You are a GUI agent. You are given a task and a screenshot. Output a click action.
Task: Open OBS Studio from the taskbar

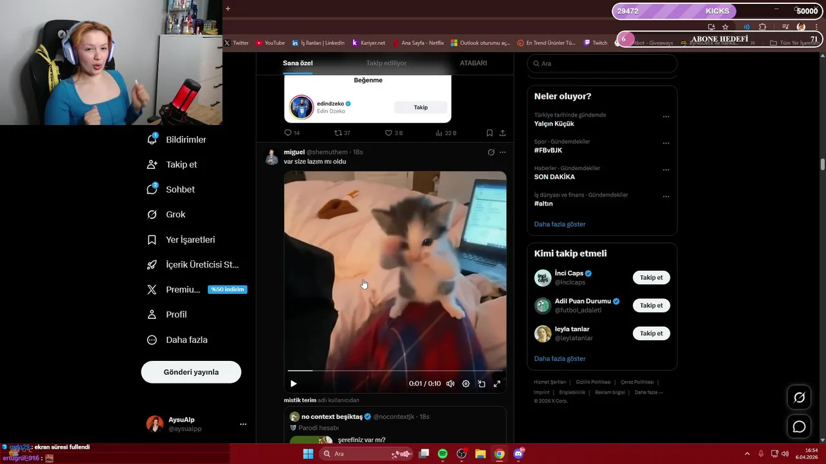pyautogui.click(x=461, y=454)
